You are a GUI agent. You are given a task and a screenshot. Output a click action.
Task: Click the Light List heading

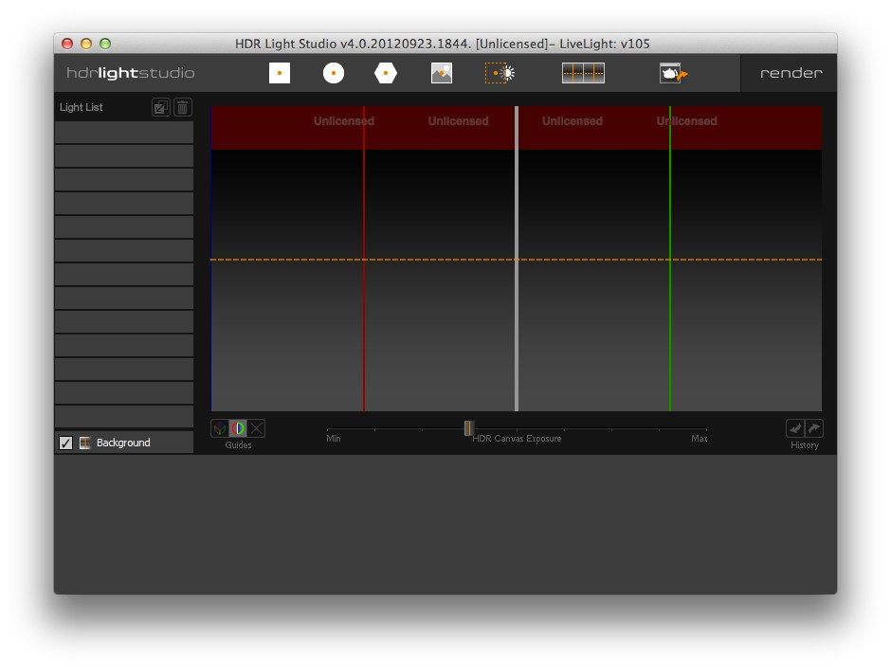click(82, 107)
